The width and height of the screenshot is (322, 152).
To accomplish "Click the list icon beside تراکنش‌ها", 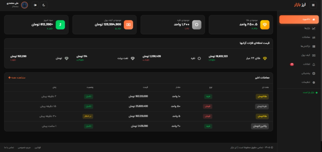I will [x=314, y=46].
